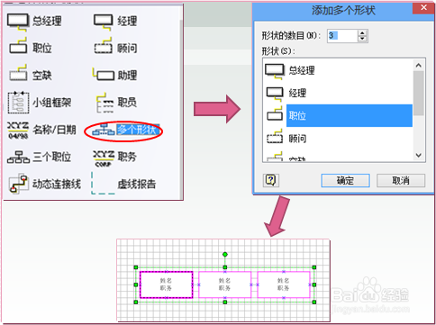Choose highlighted 职位 row in shape list
Image resolution: width=436 pixels, height=325 pixels.
click(338, 115)
